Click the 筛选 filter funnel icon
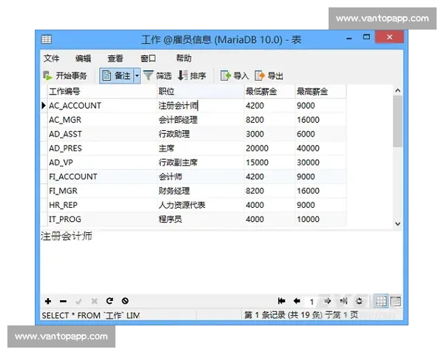Image resolution: width=444 pixels, height=355 pixels. (x=149, y=75)
